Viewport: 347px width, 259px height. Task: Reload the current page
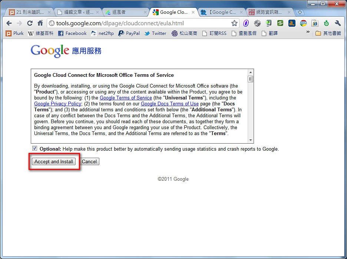[x=30, y=23]
